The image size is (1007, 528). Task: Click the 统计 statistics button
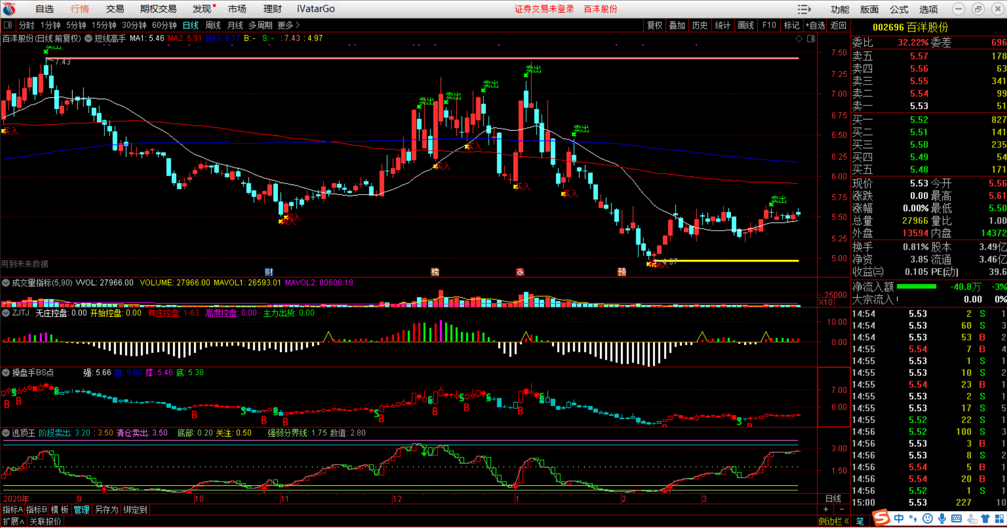[x=723, y=25]
